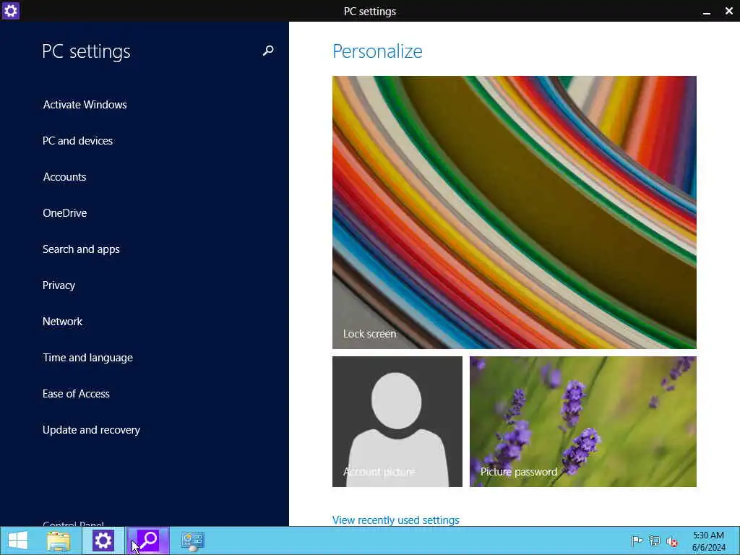Open Activate Windows settings

[x=85, y=104]
